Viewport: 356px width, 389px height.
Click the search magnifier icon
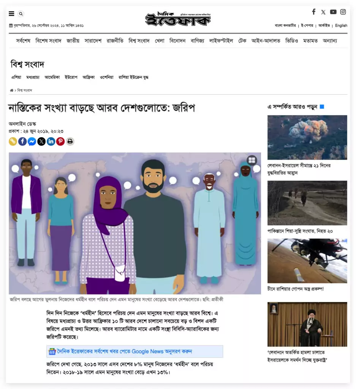pyautogui.click(x=21, y=14)
